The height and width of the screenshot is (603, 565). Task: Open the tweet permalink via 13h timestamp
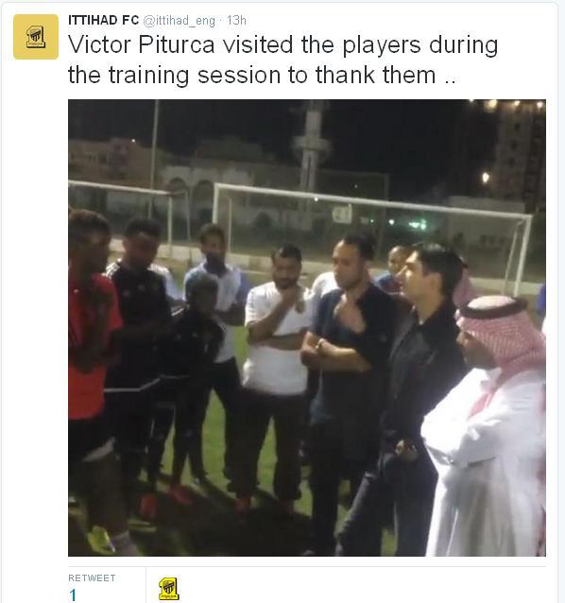pyautogui.click(x=236, y=20)
